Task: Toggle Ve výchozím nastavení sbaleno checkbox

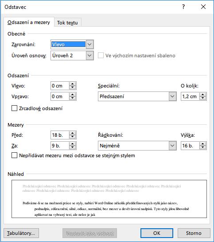Action: click(x=101, y=55)
